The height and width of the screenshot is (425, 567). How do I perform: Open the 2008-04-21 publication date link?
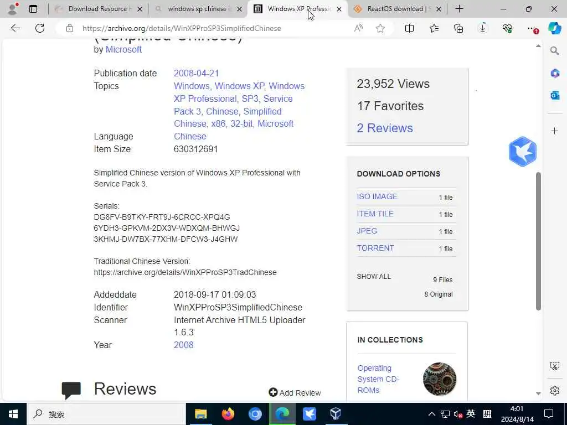click(x=197, y=74)
